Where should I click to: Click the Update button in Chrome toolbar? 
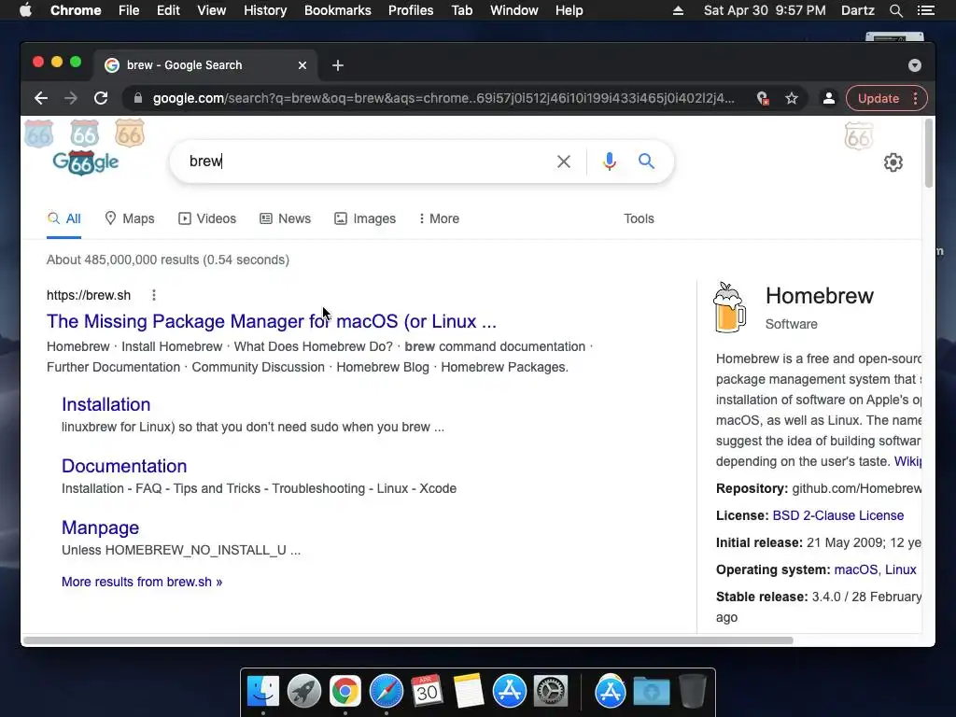[x=878, y=98]
